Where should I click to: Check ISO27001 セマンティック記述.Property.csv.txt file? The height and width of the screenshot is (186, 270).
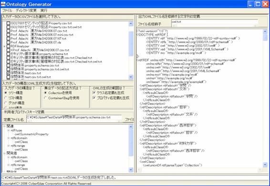[x=8, y=23]
